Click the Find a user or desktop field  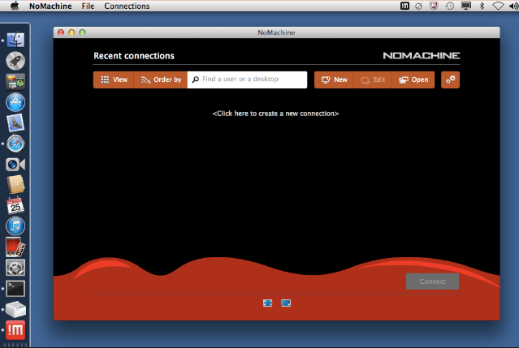click(247, 79)
